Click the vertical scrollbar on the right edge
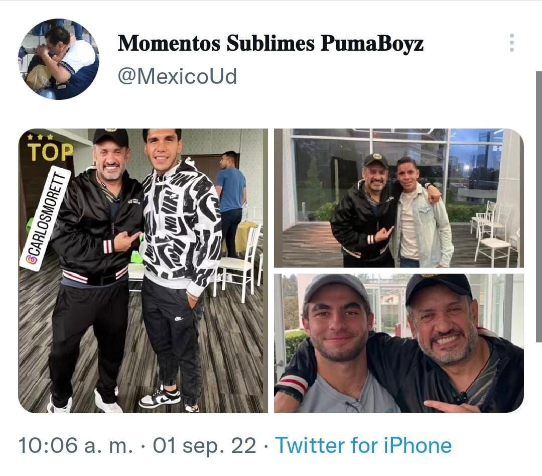Screen dimensions: 542x476 coord(538,206)
